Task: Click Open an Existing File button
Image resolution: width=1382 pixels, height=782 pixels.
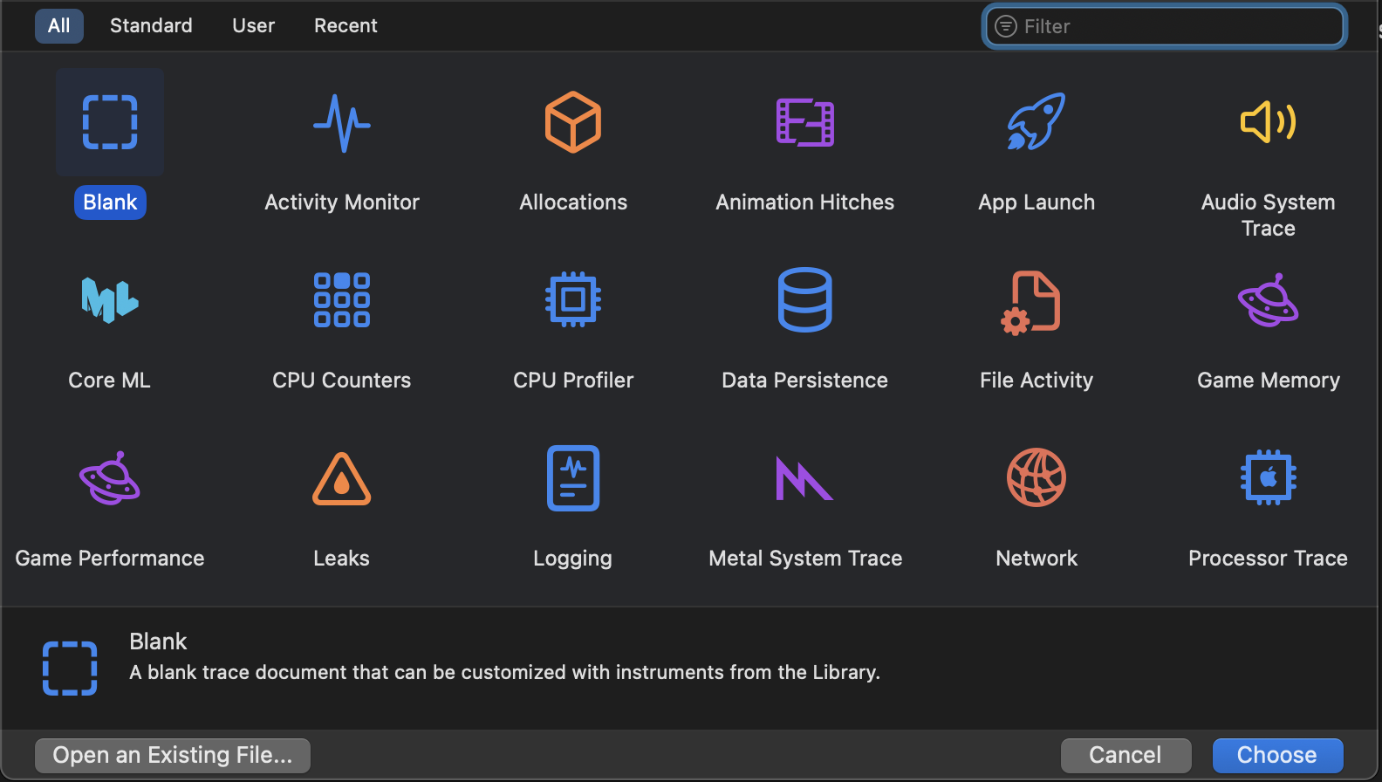Action: pyautogui.click(x=173, y=755)
